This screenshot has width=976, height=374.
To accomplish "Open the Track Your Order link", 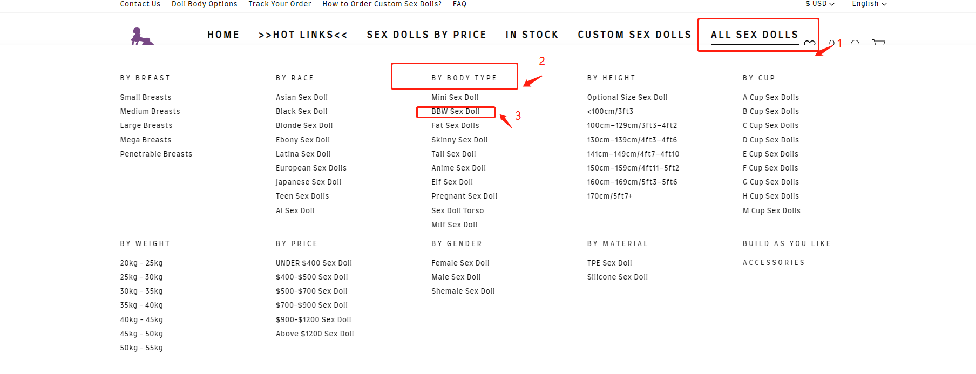I will pyautogui.click(x=280, y=4).
